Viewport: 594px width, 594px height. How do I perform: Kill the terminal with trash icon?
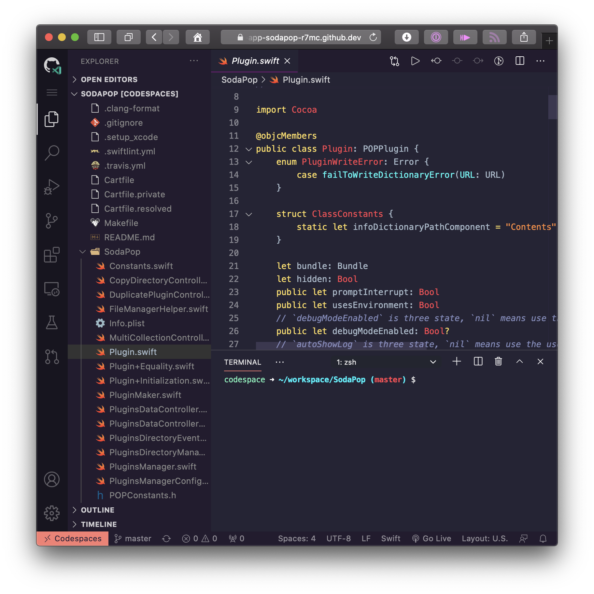pyautogui.click(x=498, y=361)
